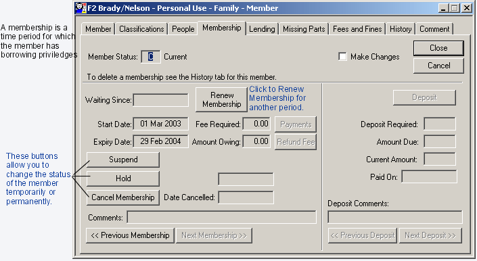
Task: View the History tab
Action: tap(401, 29)
